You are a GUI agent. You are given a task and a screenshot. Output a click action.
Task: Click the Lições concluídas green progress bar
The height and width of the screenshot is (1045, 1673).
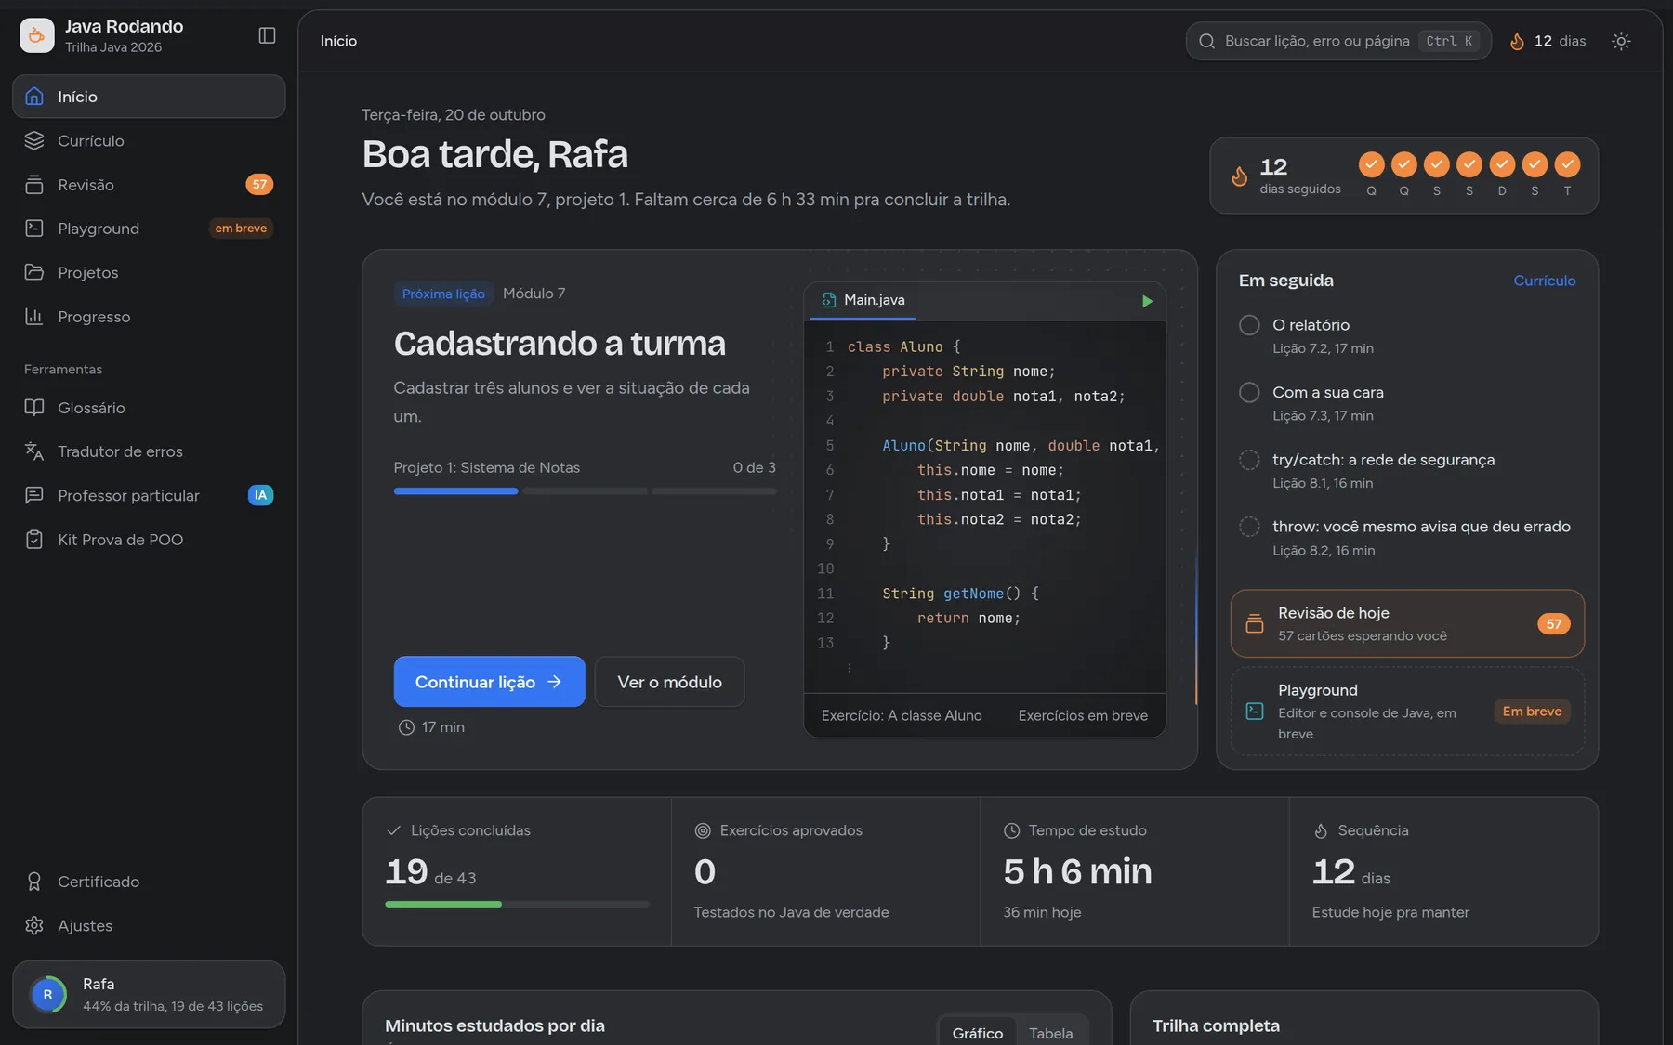point(517,904)
